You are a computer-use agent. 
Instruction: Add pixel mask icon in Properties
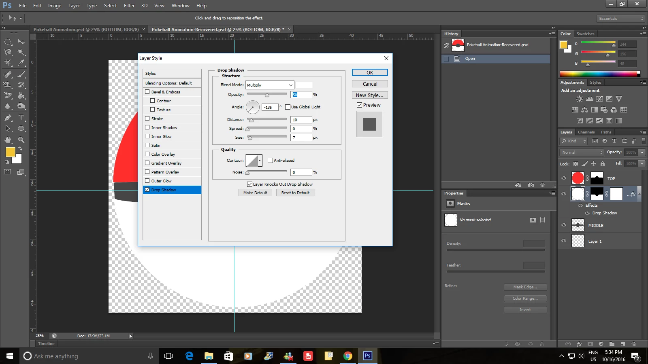point(533,220)
